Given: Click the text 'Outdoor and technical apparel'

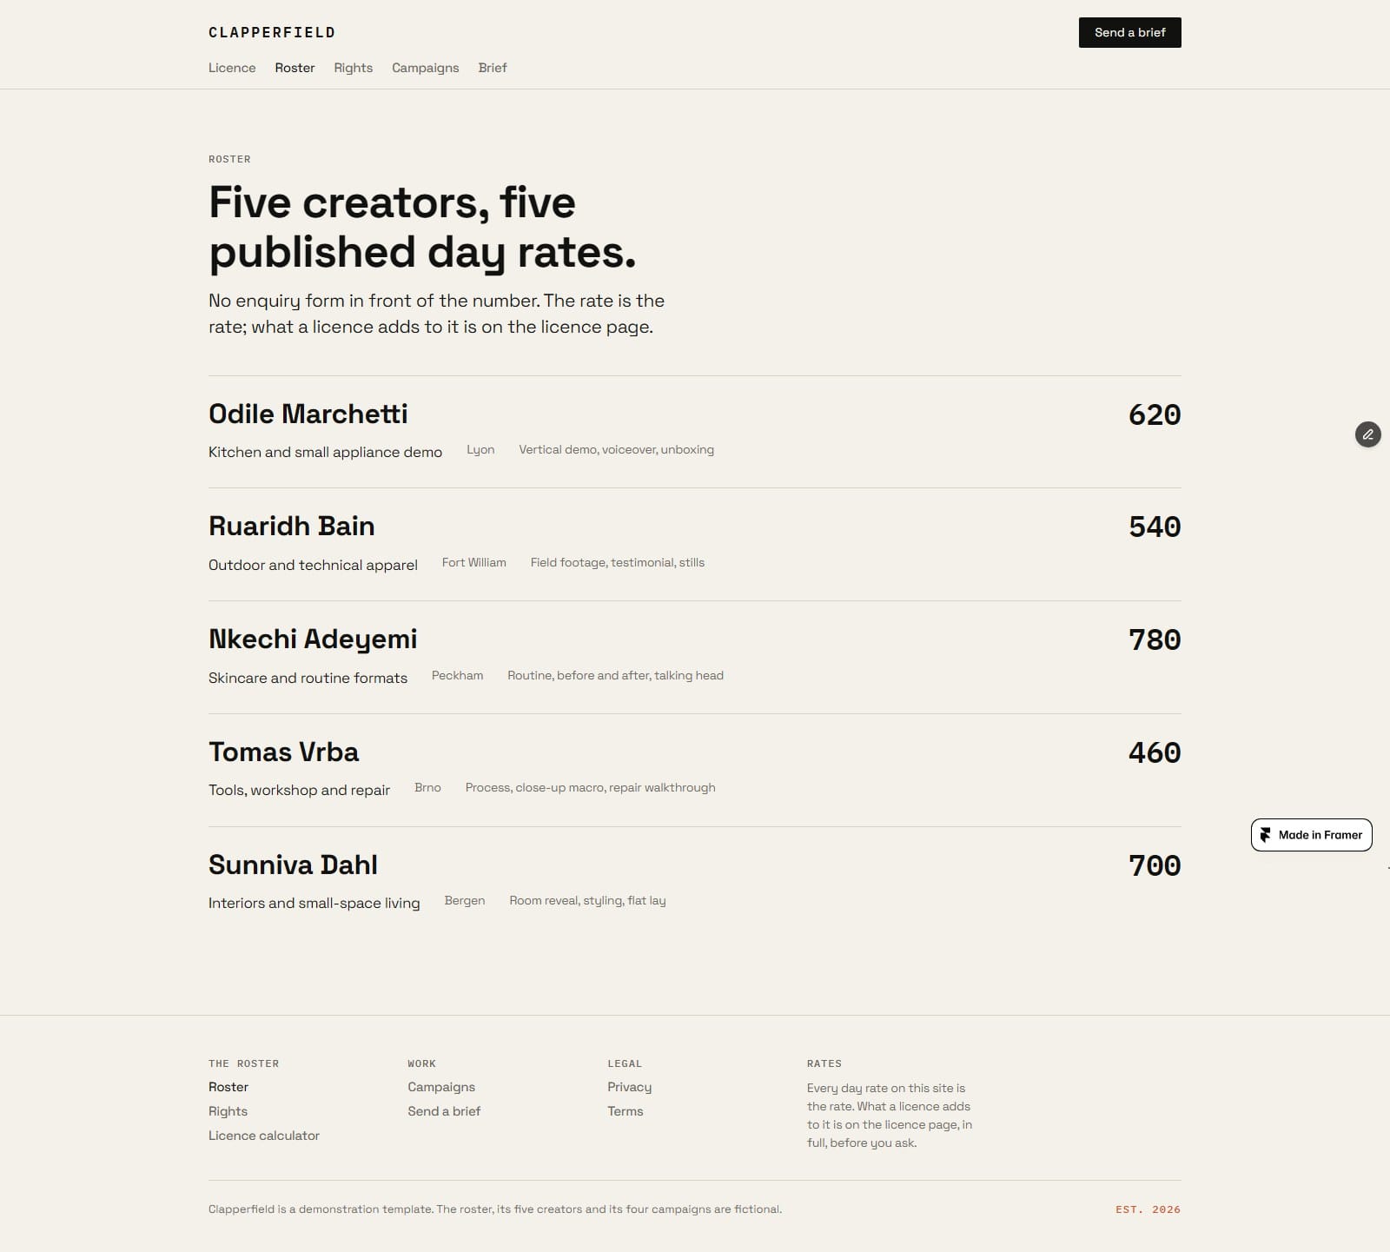Looking at the screenshot, I should (x=313, y=565).
